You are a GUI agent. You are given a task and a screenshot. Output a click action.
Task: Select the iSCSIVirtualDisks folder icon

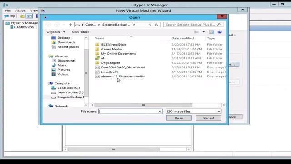(97, 45)
